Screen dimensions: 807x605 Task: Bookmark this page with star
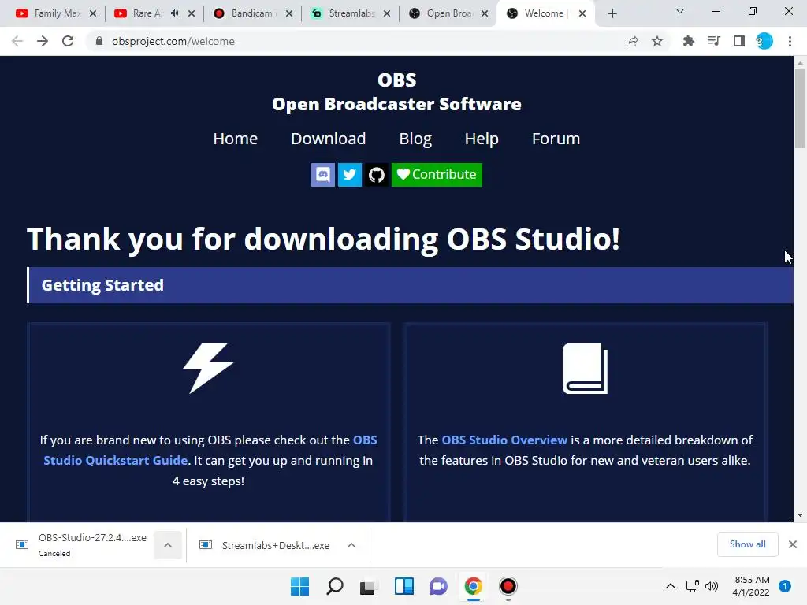pyautogui.click(x=657, y=41)
